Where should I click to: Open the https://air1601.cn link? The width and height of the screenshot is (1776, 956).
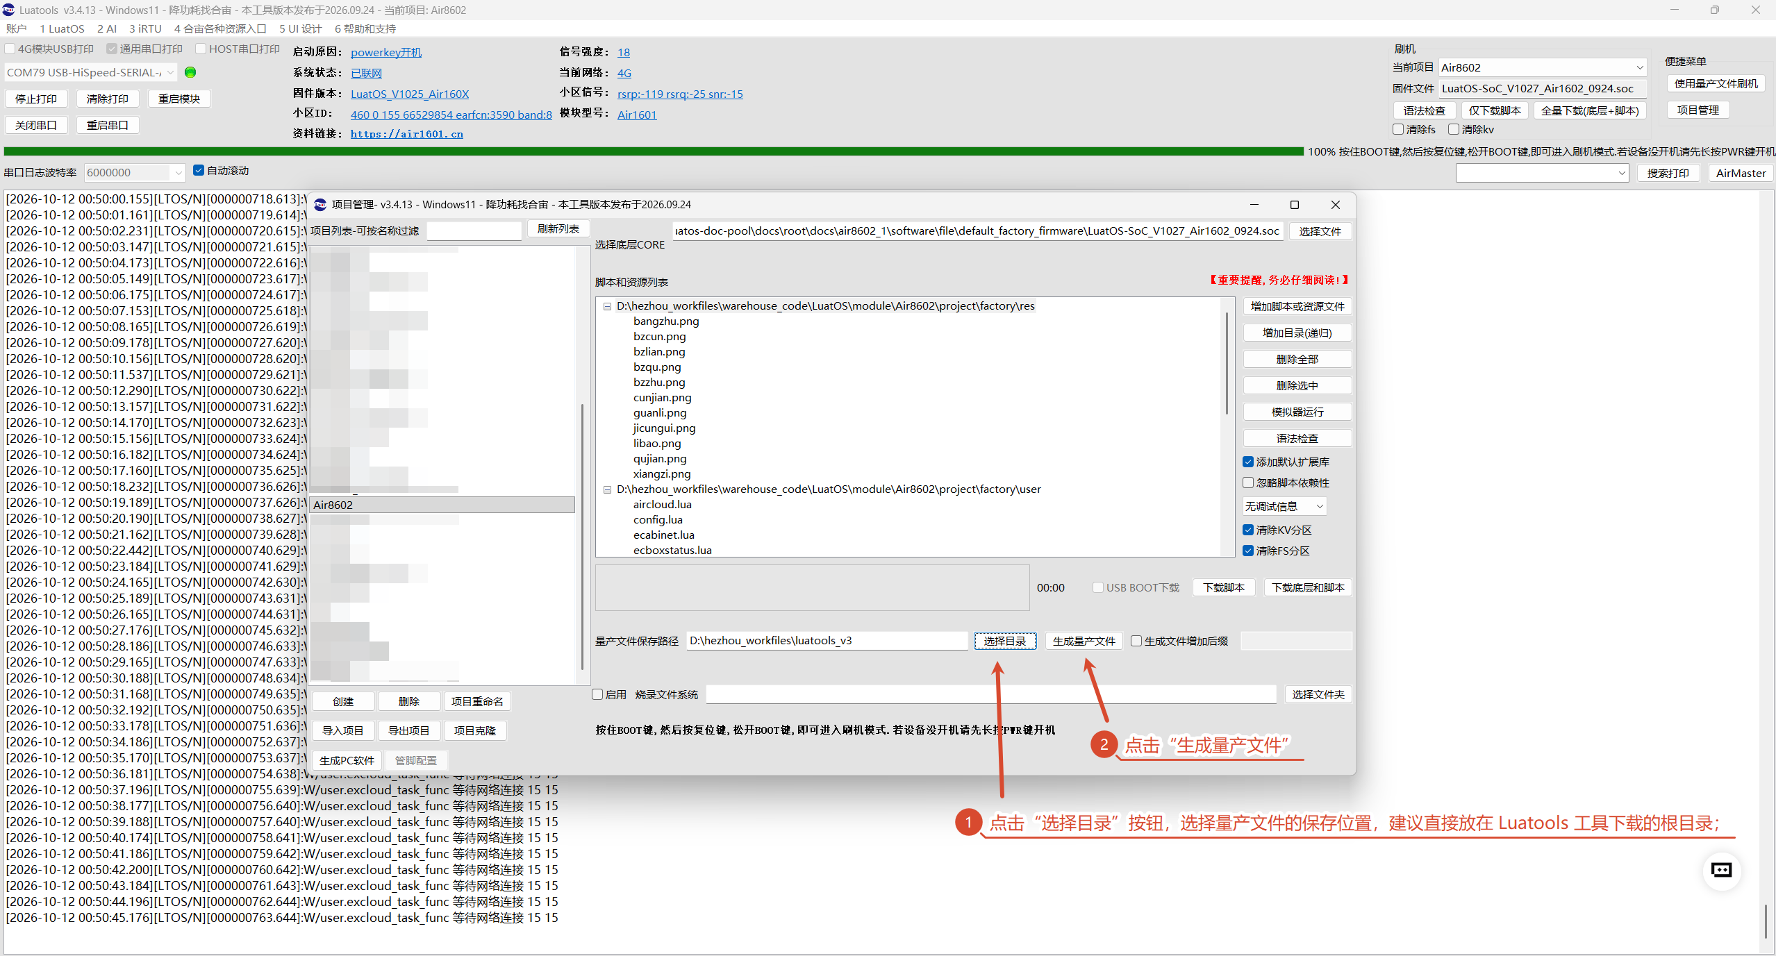pos(406,134)
